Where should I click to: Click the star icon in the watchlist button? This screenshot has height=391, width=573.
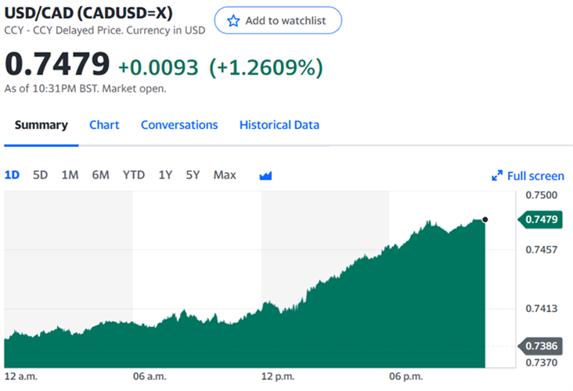233,21
